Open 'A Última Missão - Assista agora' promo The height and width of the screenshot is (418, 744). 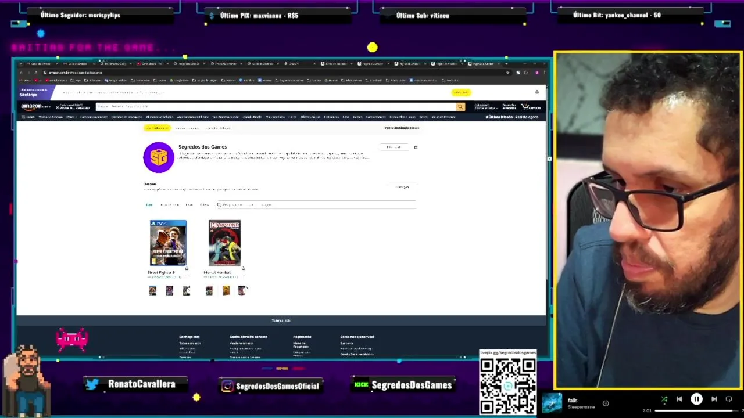[x=512, y=117]
